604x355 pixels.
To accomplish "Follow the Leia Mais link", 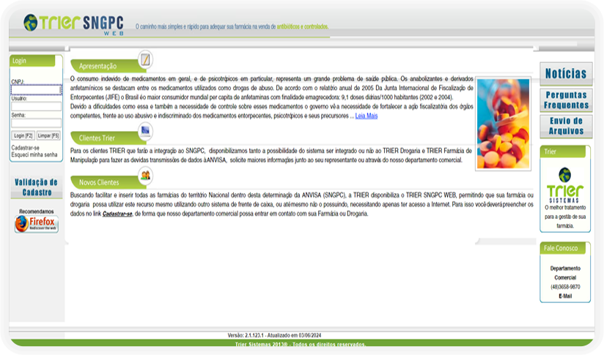I will [x=367, y=116].
